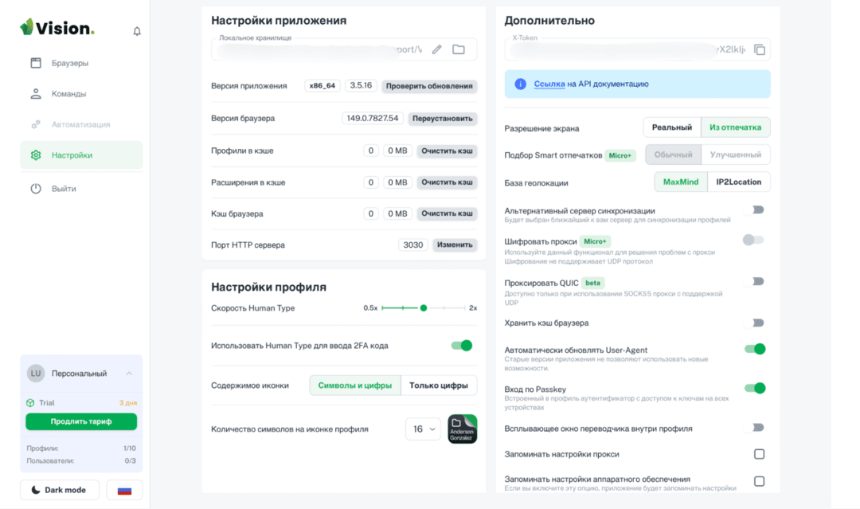Select Обычный Smart fingerprint mode
Screen dimensions: 860x509
[673, 155]
